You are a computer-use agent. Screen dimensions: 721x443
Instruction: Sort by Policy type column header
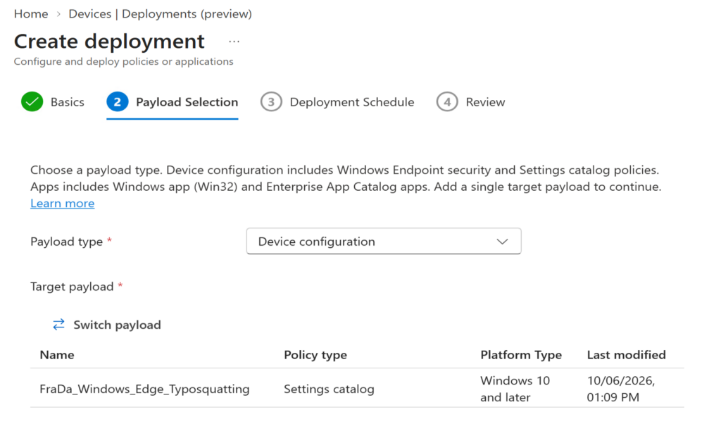(x=315, y=355)
